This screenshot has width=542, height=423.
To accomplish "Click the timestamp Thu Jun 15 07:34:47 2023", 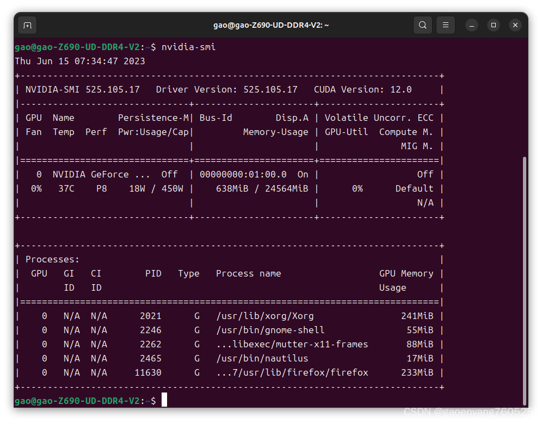I will (80, 61).
